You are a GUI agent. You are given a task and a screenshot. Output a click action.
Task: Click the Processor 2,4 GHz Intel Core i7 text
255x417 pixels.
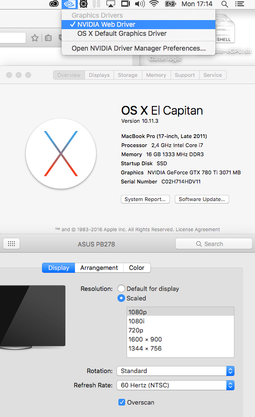(x=162, y=145)
